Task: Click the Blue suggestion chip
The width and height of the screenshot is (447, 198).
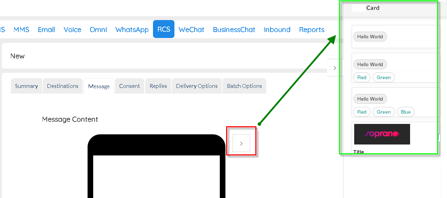Action: 406,112
